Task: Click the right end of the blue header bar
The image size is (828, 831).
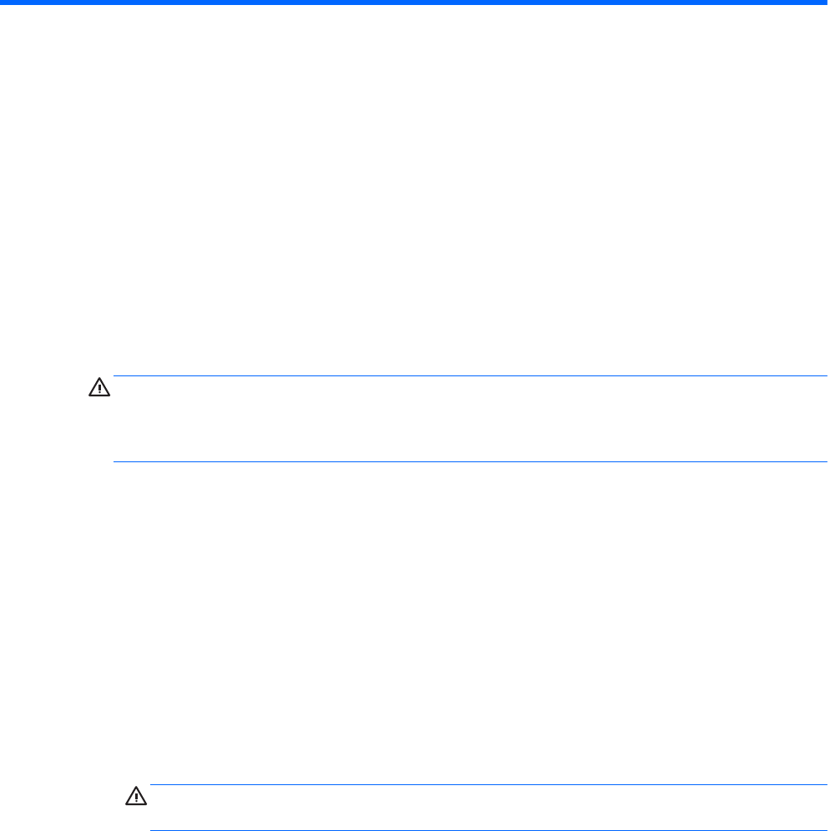Action: point(821,3)
